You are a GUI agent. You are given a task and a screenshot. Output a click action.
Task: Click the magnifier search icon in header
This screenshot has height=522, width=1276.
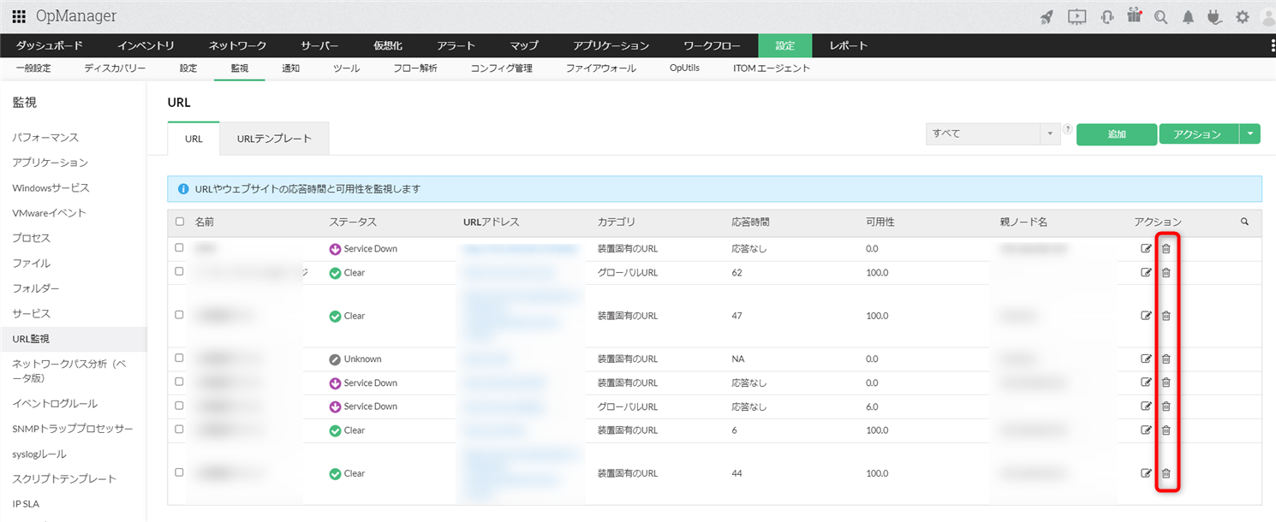[x=1160, y=16]
